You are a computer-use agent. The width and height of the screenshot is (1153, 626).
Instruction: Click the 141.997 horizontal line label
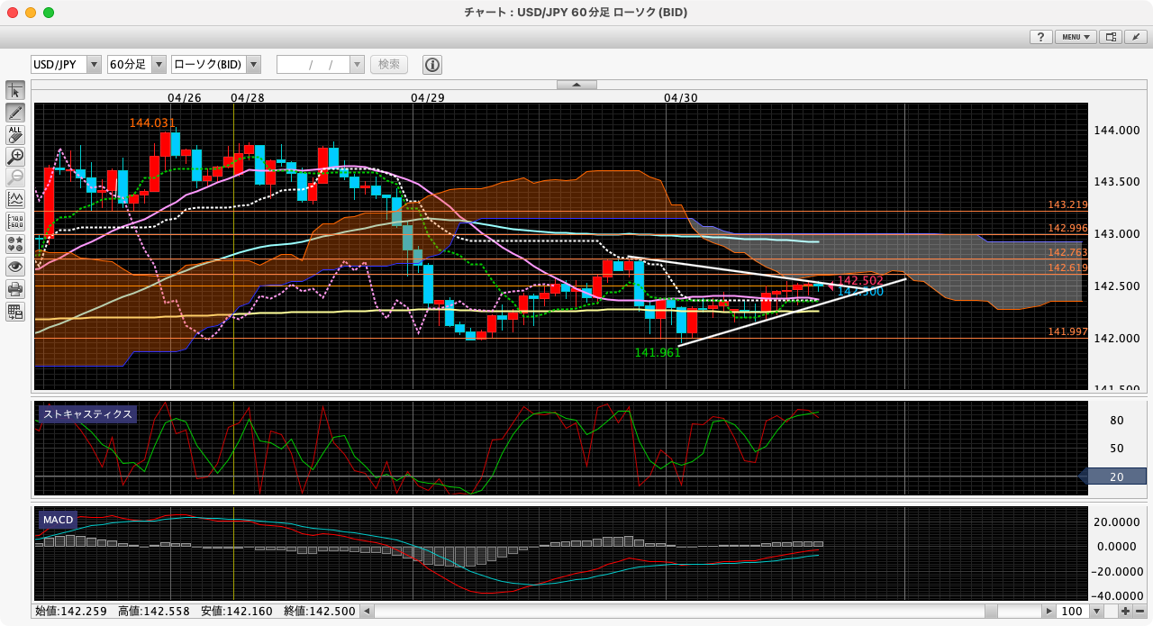1067,331
